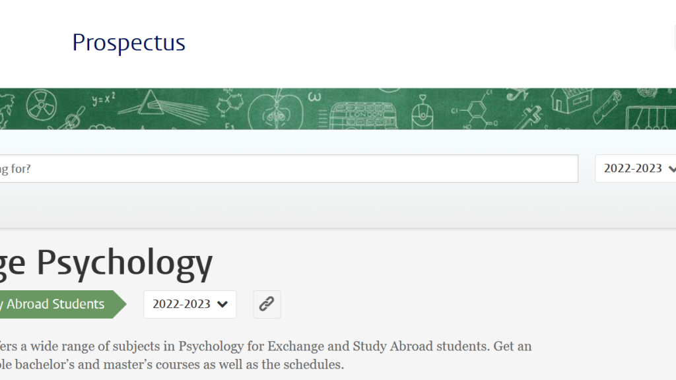
Task: Click the computer mouse doodle in banner
Action: point(422,113)
